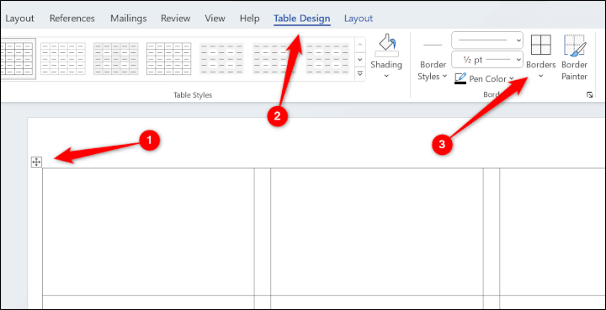Expand the full Table Styles gallery

pyautogui.click(x=360, y=73)
